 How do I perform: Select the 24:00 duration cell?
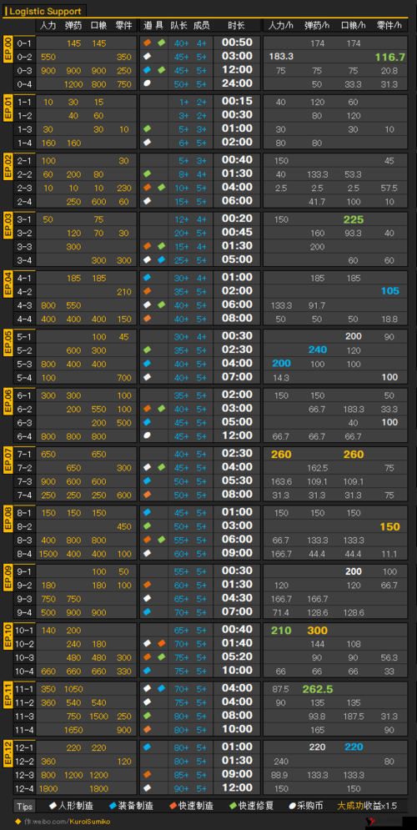[237, 83]
